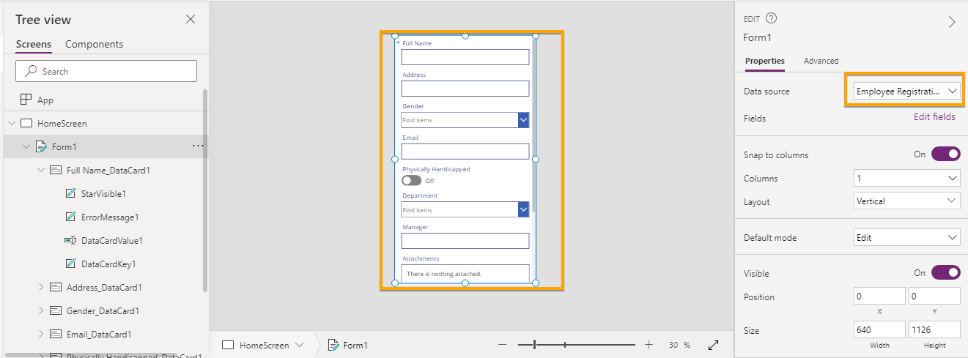Toggle Physically Handicapped switch on form
Screen dimensions: 968x358
click(412, 180)
